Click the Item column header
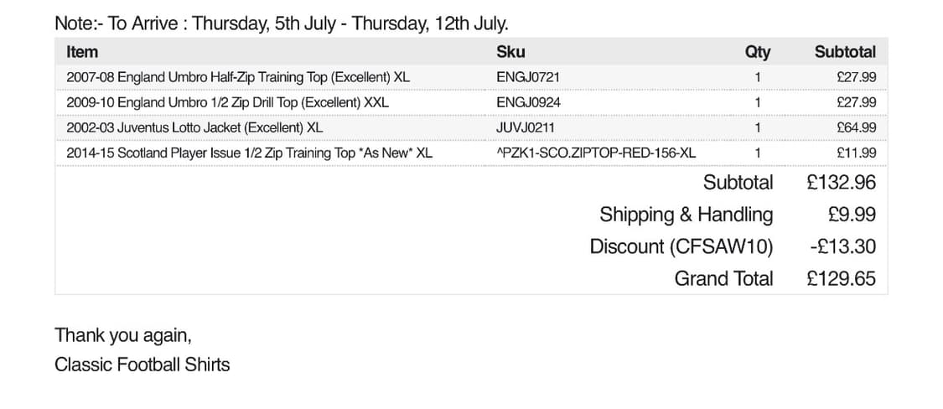This screenshot has width=943, height=409. [x=82, y=52]
